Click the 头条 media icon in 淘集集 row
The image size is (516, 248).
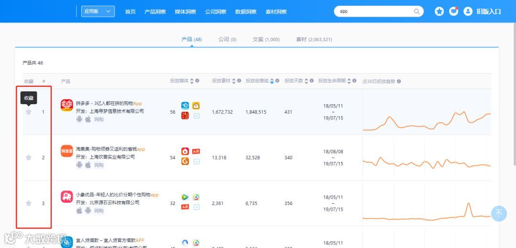pos(196,151)
